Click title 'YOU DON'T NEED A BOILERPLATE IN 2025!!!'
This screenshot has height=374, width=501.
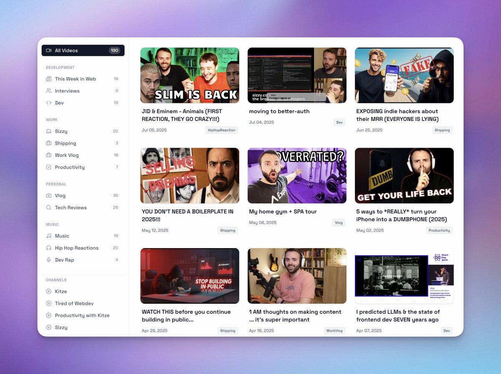(x=187, y=216)
